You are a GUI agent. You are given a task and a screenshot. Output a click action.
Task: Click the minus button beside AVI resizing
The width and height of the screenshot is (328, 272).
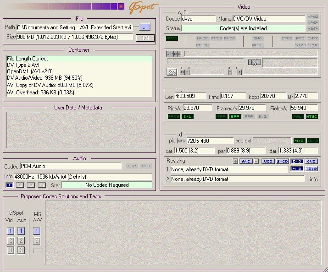[x=256, y=161]
